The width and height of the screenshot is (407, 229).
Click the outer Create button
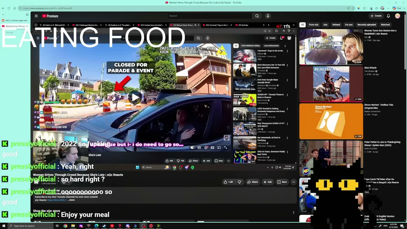click(x=376, y=16)
